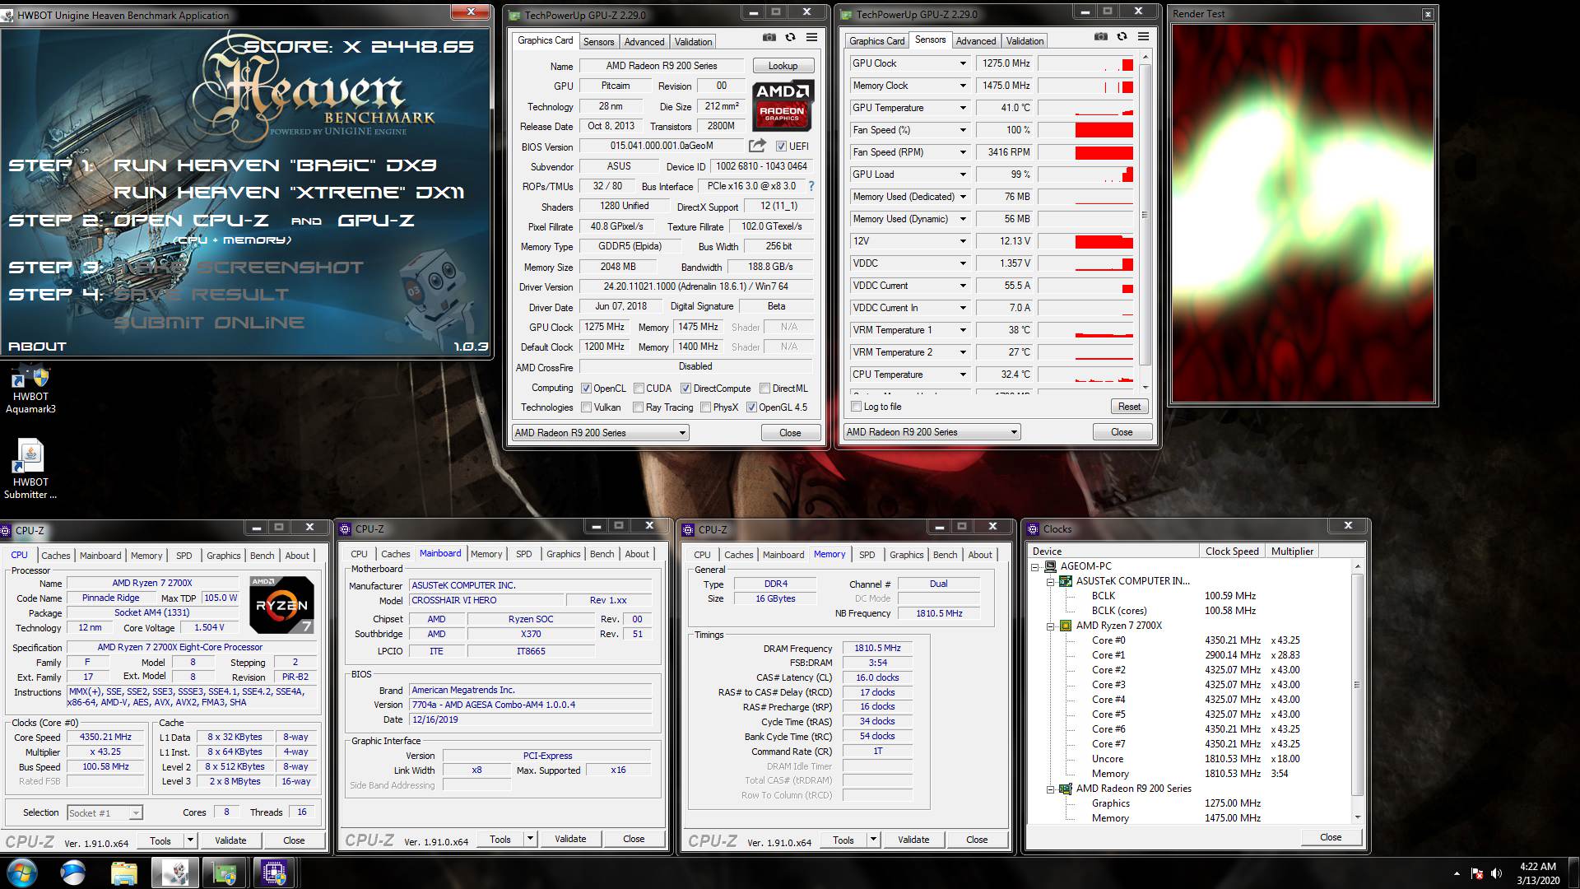Screen dimensions: 1580x889
Task: Click the Ryzen 7 logo in CPU-Z
Action: [281, 605]
